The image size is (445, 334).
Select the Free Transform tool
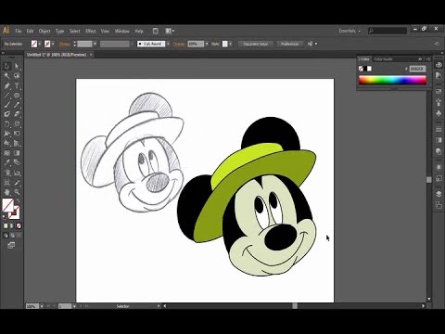pos(17,134)
